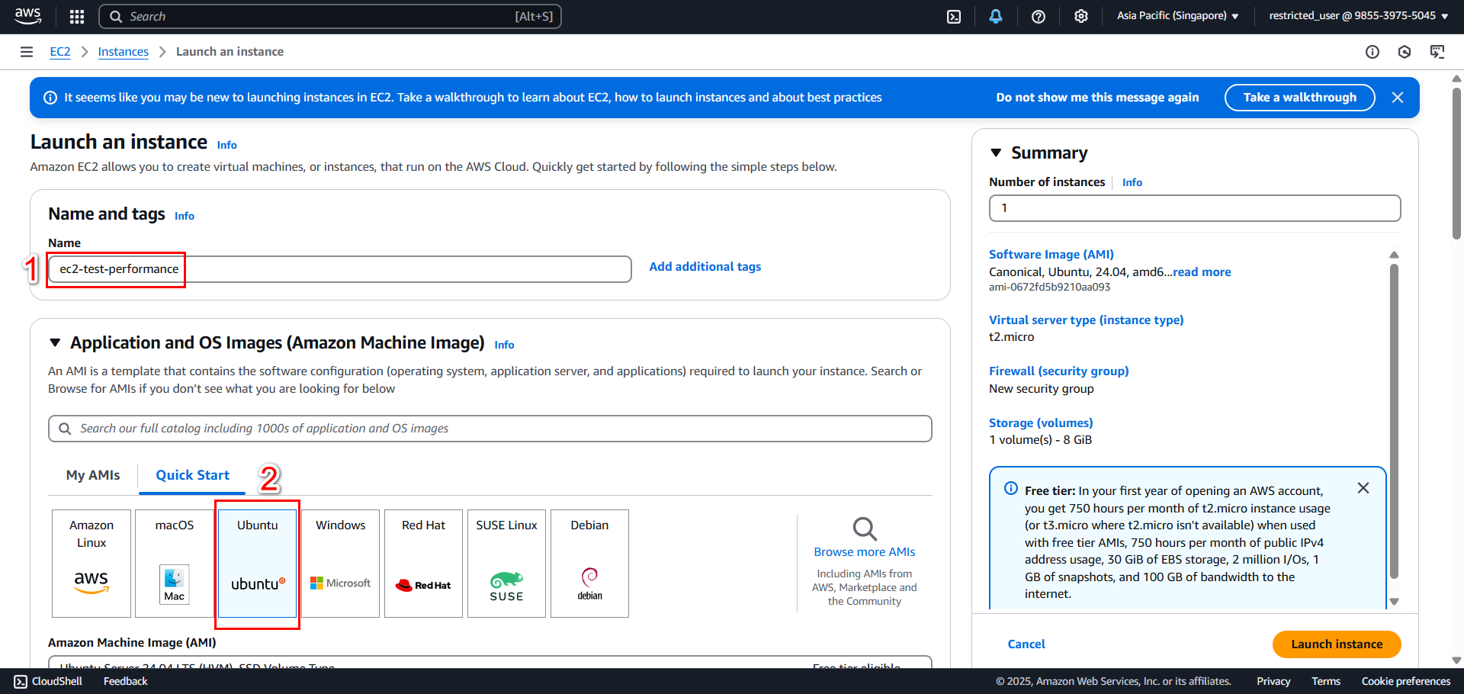Screen dimensions: 1464x694
Task: Open the settings gear in the top bar
Action: 1081,16
